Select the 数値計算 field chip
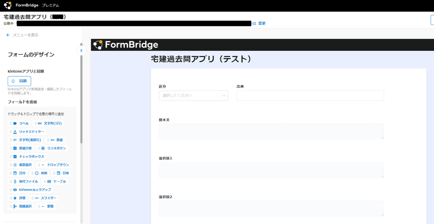 [21, 149]
